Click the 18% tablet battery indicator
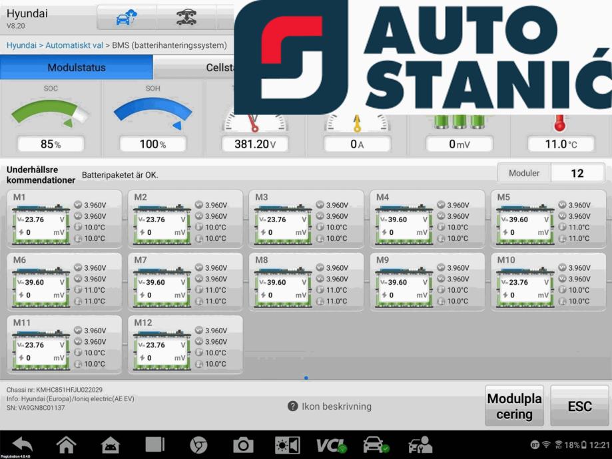Viewport: 612px width, 459px height. click(x=575, y=445)
